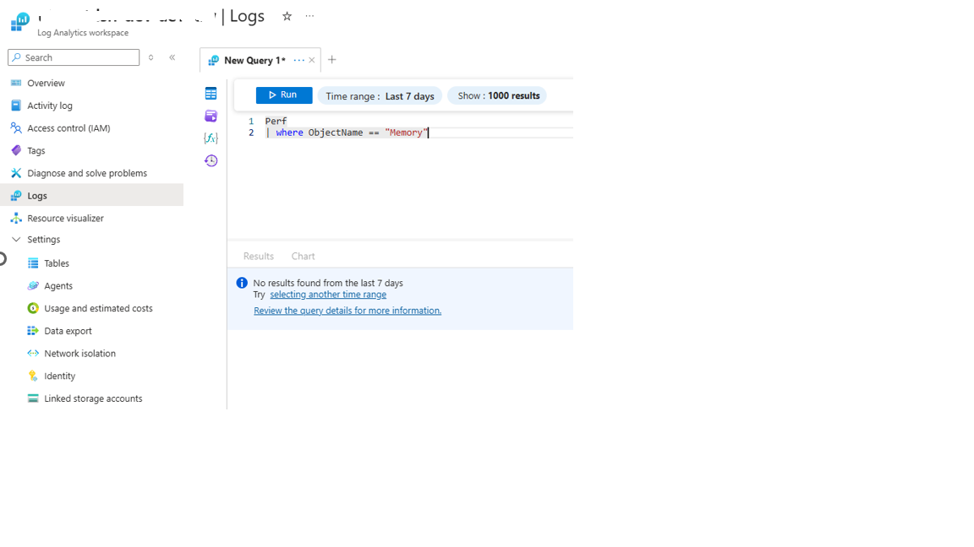Open the Overview page
Viewport: 974px width, 547px height.
(x=46, y=83)
